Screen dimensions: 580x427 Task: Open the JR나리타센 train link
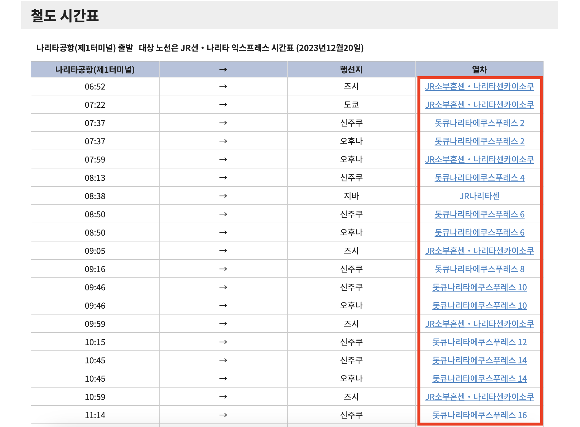tap(479, 196)
